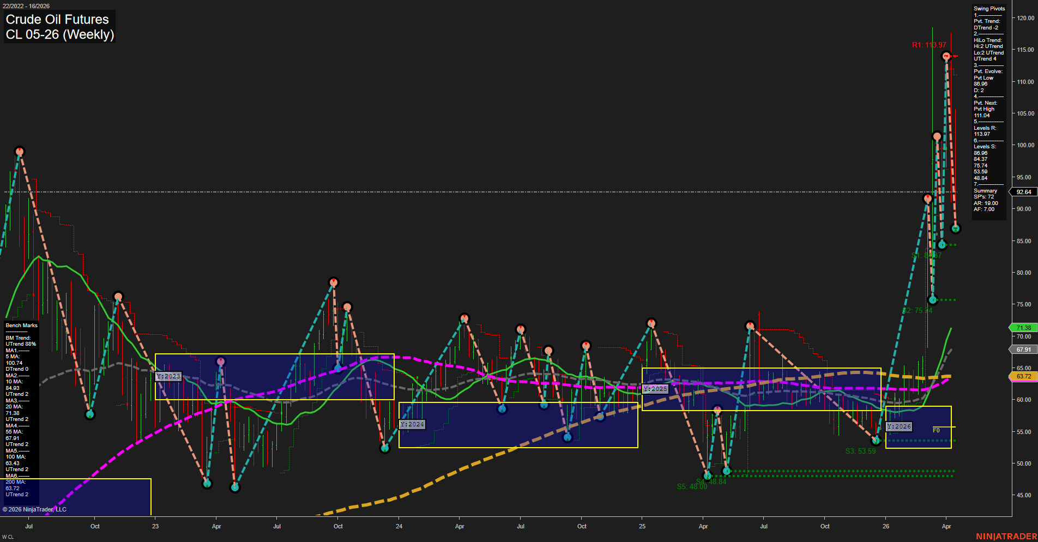
Task: Select the Y:2025 year label
Action: coord(654,389)
